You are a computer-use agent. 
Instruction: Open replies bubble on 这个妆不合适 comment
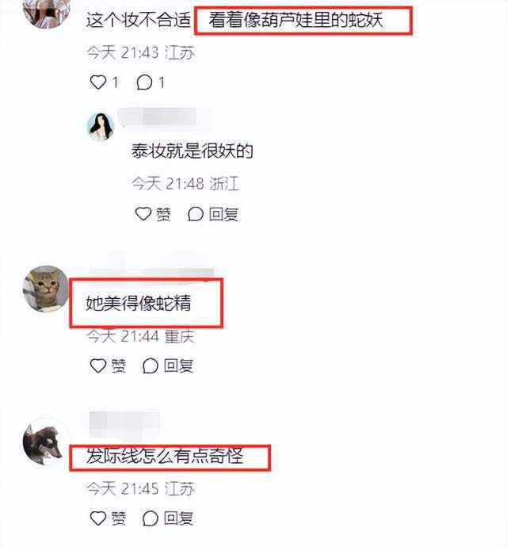click(x=144, y=82)
